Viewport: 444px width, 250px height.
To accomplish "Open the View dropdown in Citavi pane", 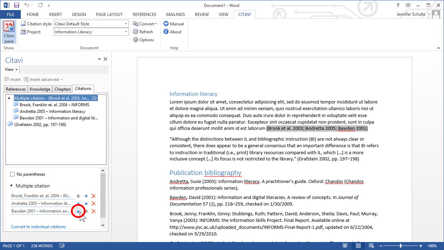I will tap(11, 69).
